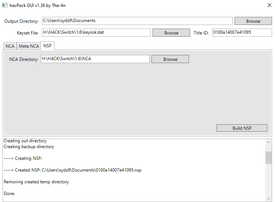
Task: Open the Meta NCA tab
Action: (x=29, y=46)
